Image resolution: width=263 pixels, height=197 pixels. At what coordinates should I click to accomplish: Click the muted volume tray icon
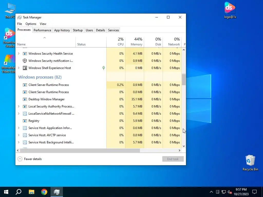point(230,192)
